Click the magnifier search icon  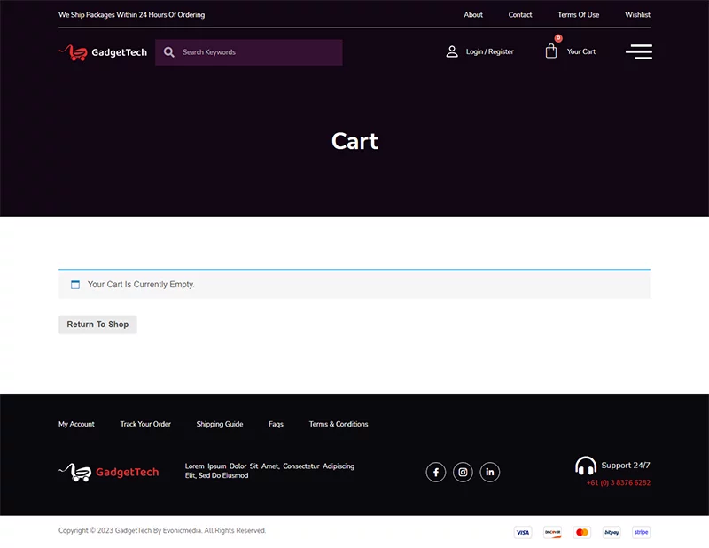point(169,52)
